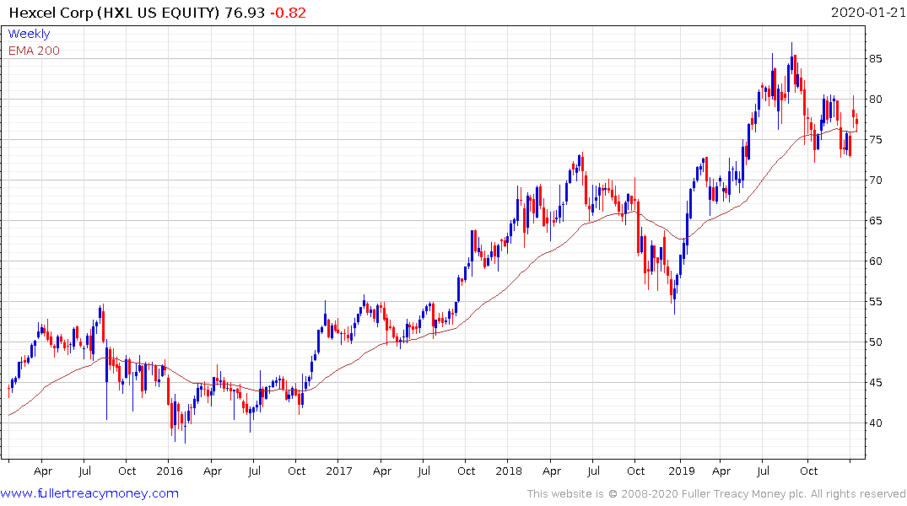Click the 75 price axis label

875,139
